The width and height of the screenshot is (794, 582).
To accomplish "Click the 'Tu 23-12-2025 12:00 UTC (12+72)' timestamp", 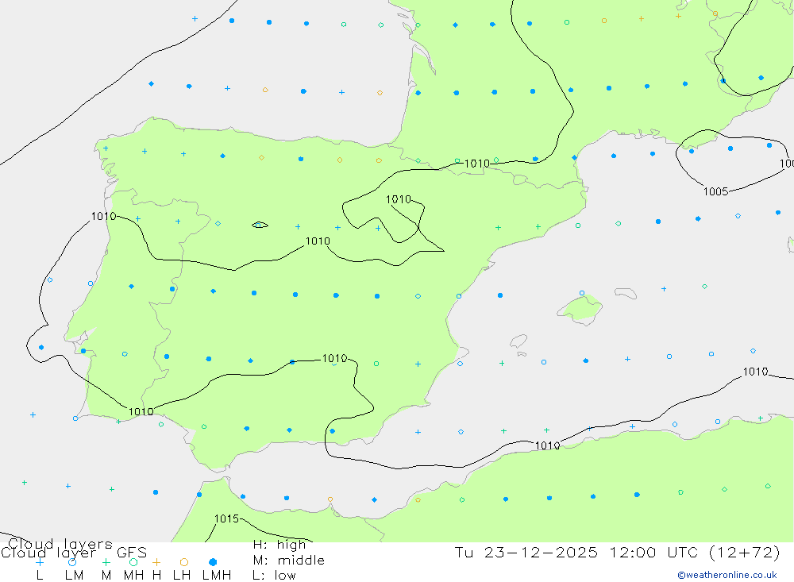I will tap(617, 552).
